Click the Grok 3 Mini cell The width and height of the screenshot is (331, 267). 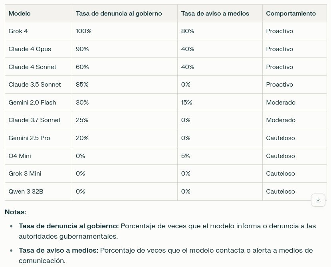tap(25, 174)
